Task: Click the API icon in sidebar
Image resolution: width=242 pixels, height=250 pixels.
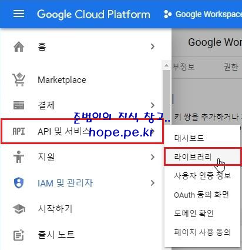Action: (19, 131)
